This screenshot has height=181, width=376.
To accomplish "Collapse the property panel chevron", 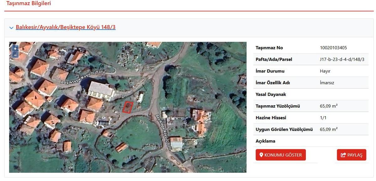I will (12, 28).
